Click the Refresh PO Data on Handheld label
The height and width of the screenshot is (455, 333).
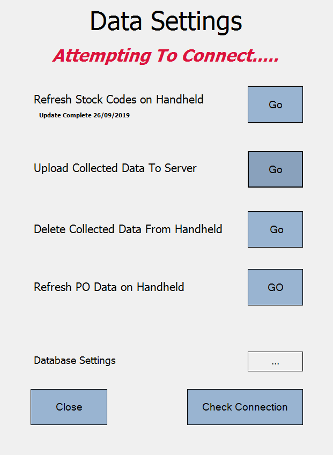coord(109,287)
